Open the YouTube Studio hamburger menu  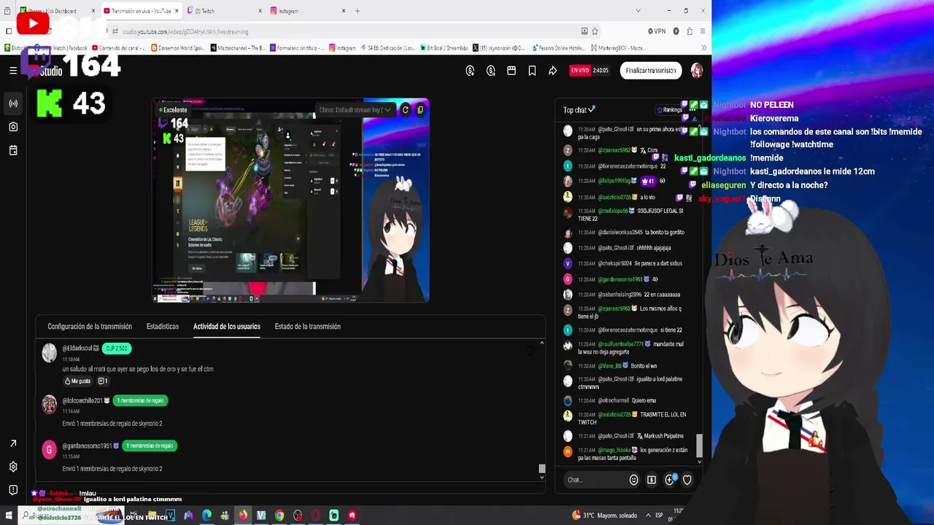tap(13, 71)
